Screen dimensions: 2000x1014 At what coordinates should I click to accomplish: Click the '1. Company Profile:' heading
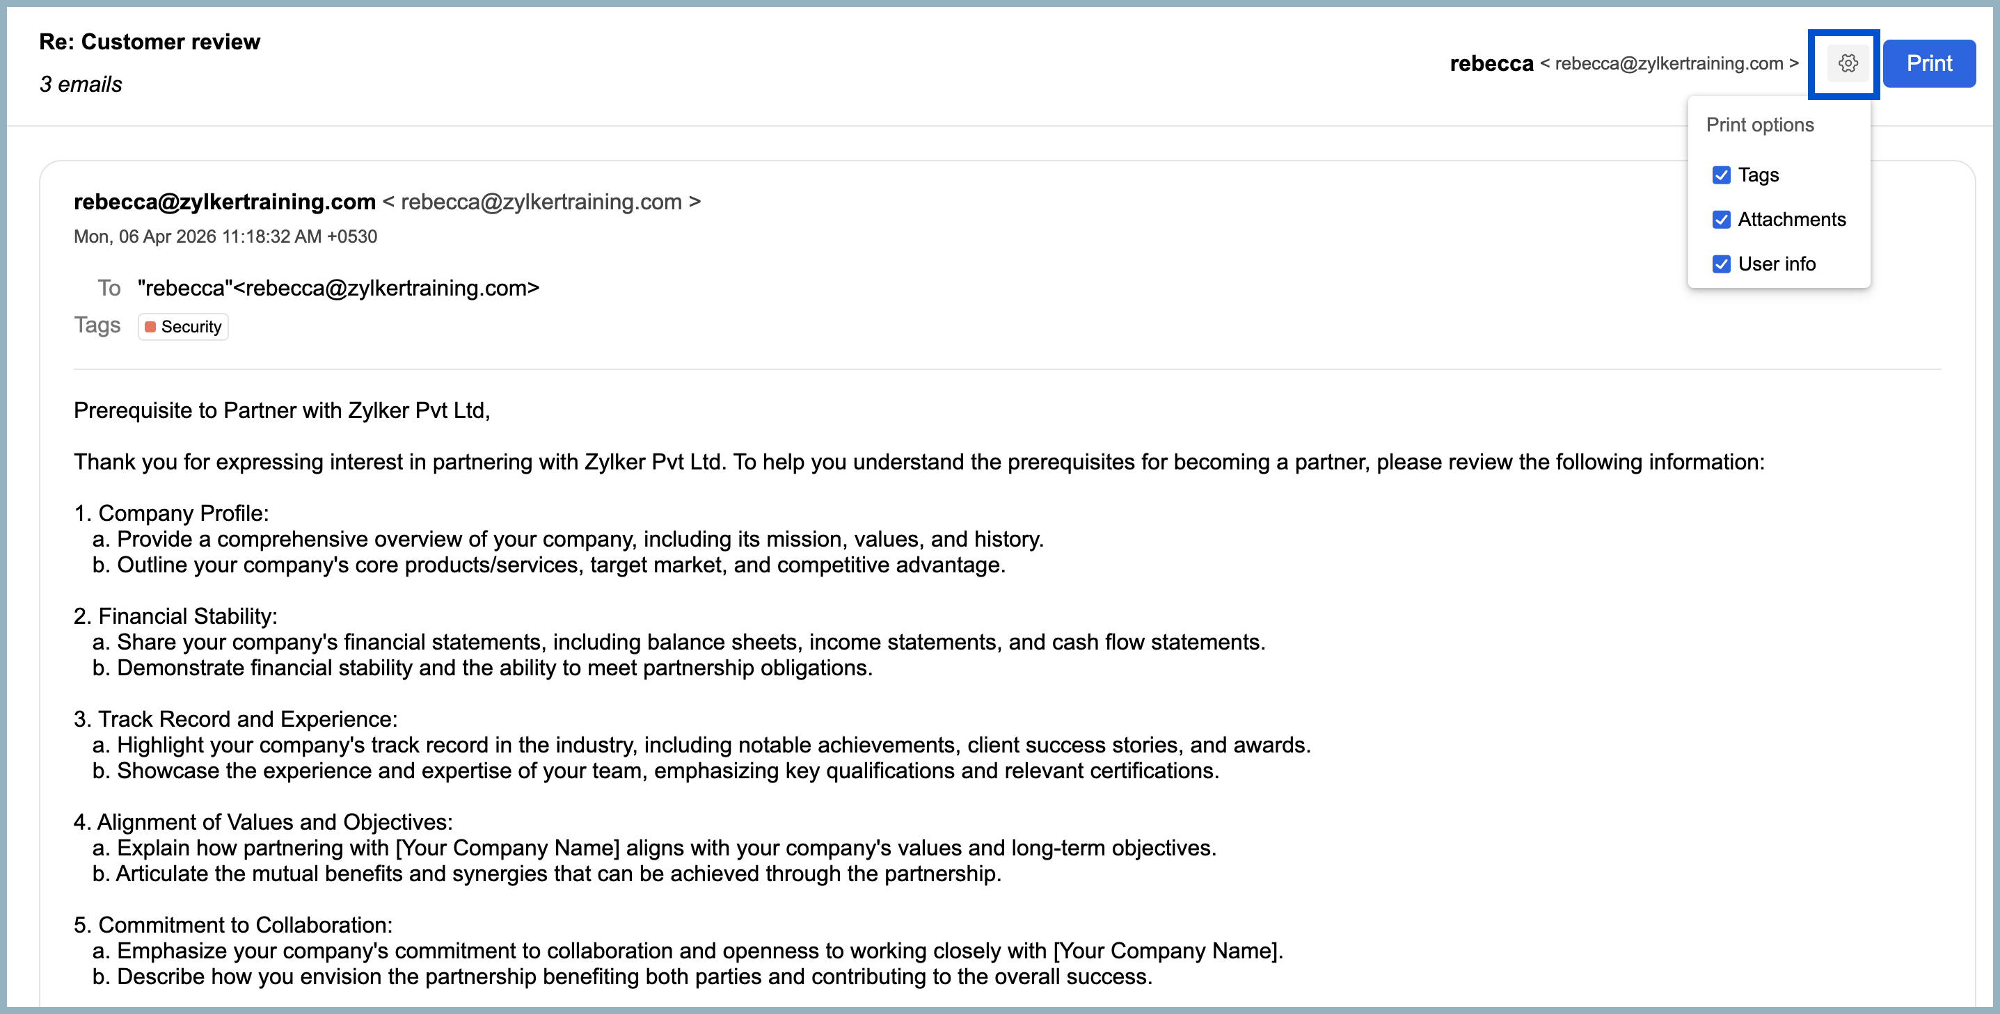170,513
